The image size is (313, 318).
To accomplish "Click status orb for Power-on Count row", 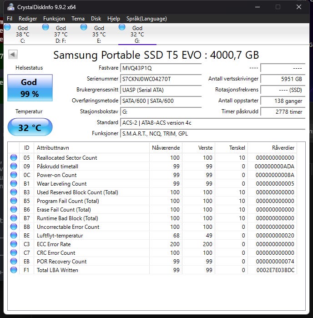I will pos(14,175).
